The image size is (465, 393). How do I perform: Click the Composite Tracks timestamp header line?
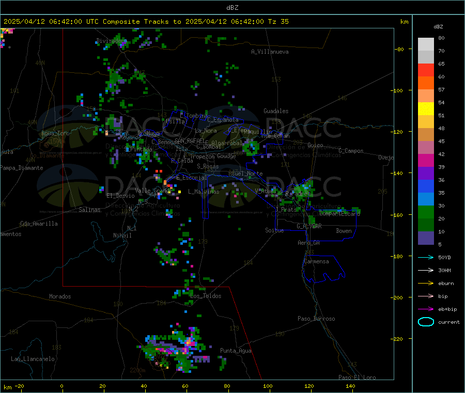click(x=146, y=22)
